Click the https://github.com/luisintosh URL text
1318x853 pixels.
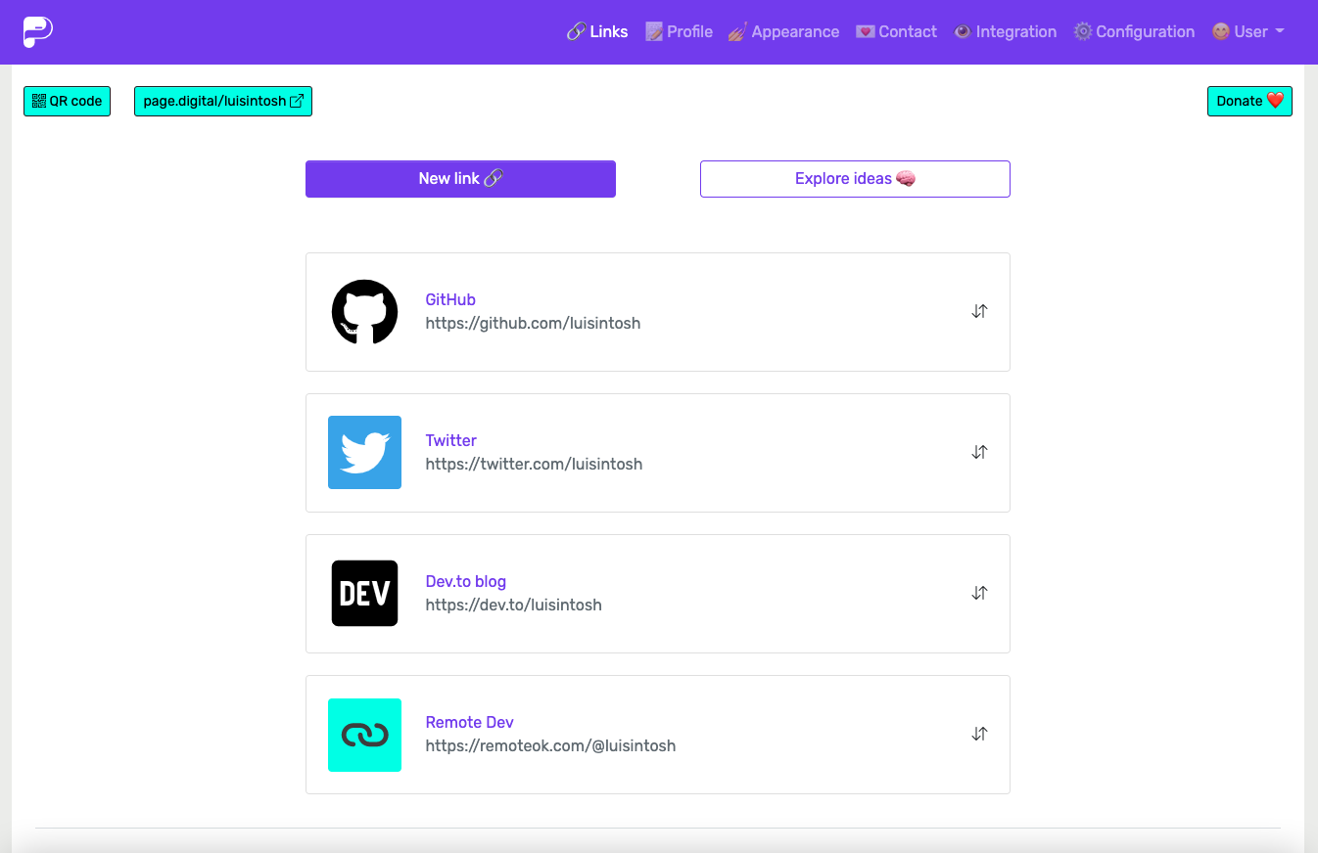tap(533, 323)
